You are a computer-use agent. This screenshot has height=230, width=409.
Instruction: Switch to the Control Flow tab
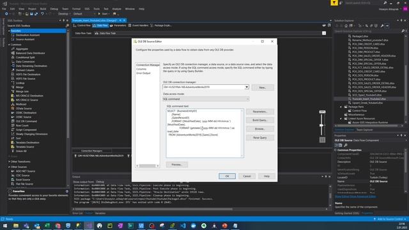(x=82, y=26)
